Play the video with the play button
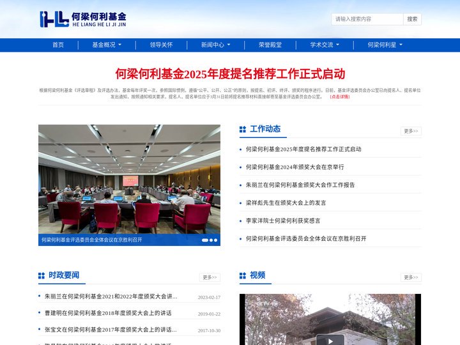The width and height of the screenshot is (460, 345). pos(330,341)
